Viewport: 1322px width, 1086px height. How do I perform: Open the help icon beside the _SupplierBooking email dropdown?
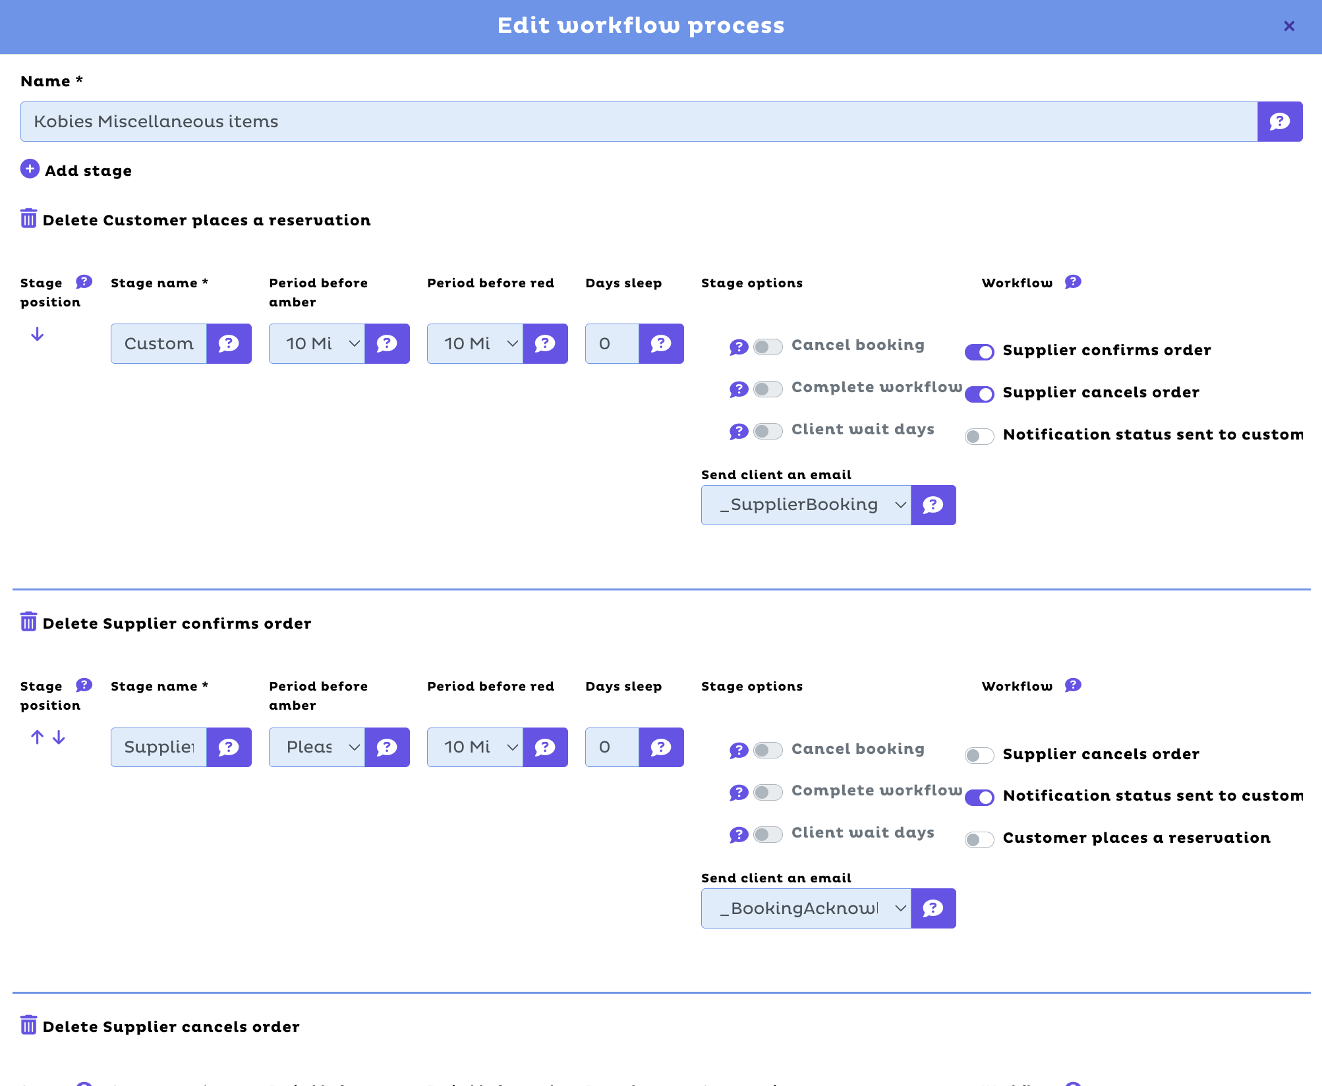(x=933, y=505)
